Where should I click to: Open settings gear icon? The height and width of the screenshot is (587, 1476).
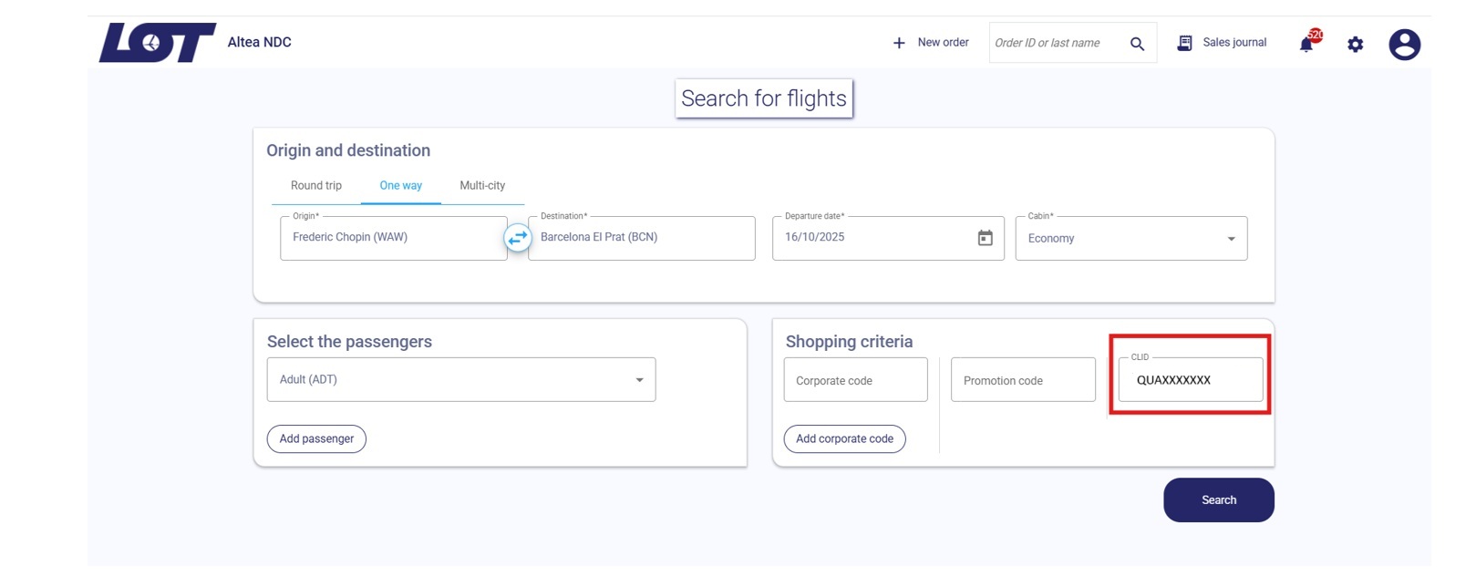[1356, 44]
